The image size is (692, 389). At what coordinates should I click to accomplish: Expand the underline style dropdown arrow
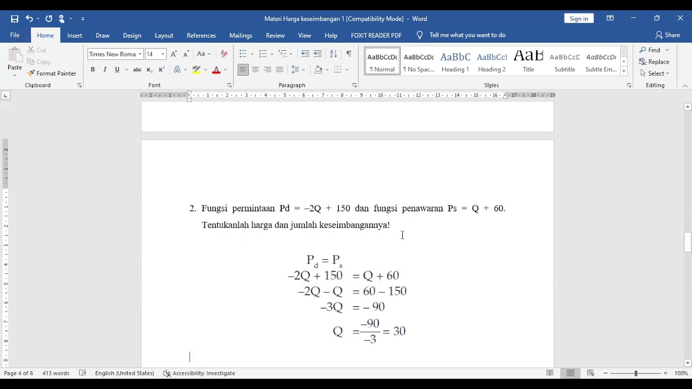tap(127, 70)
